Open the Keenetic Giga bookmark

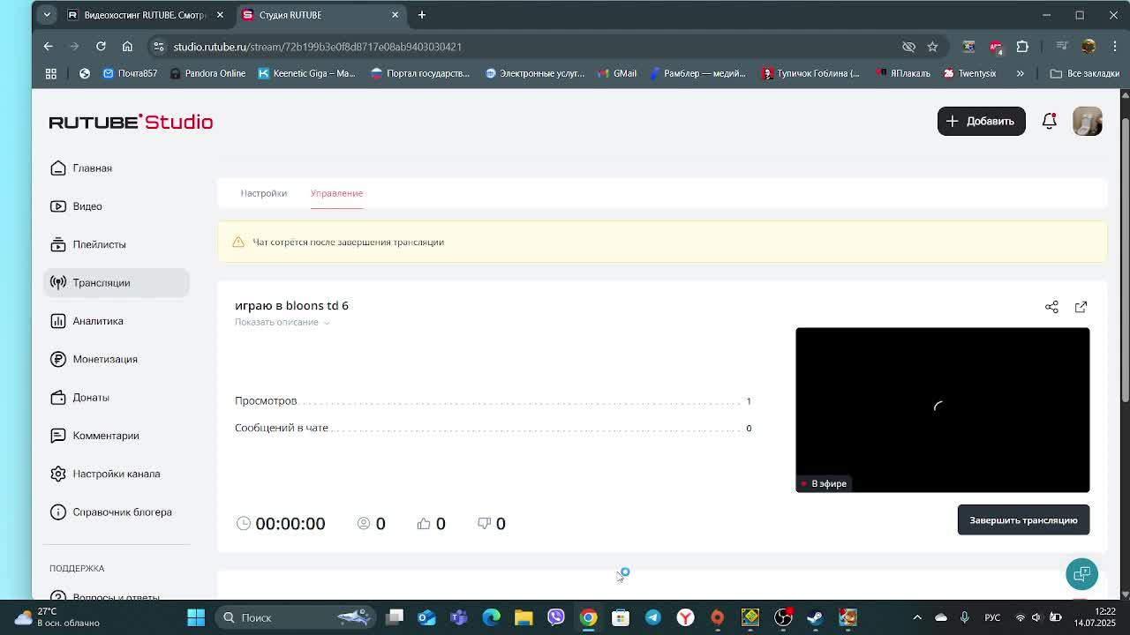(307, 73)
